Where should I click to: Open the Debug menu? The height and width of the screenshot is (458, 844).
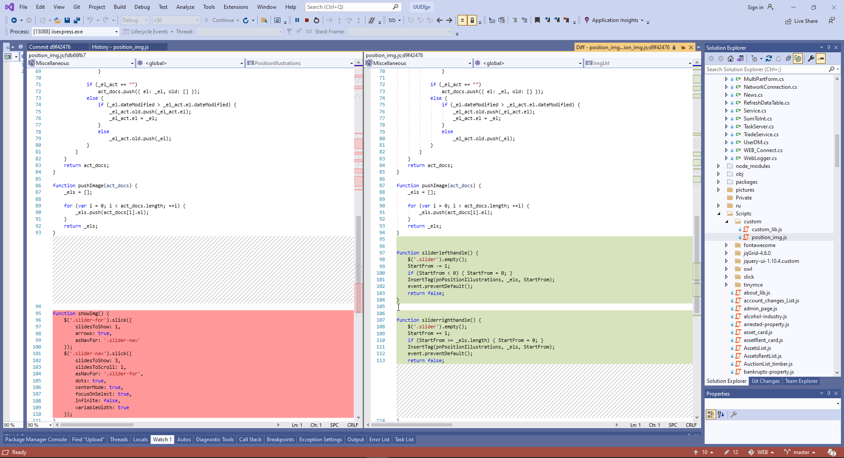click(x=142, y=7)
